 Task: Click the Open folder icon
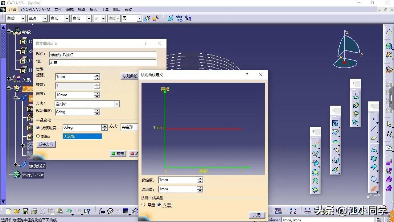click(17, 211)
